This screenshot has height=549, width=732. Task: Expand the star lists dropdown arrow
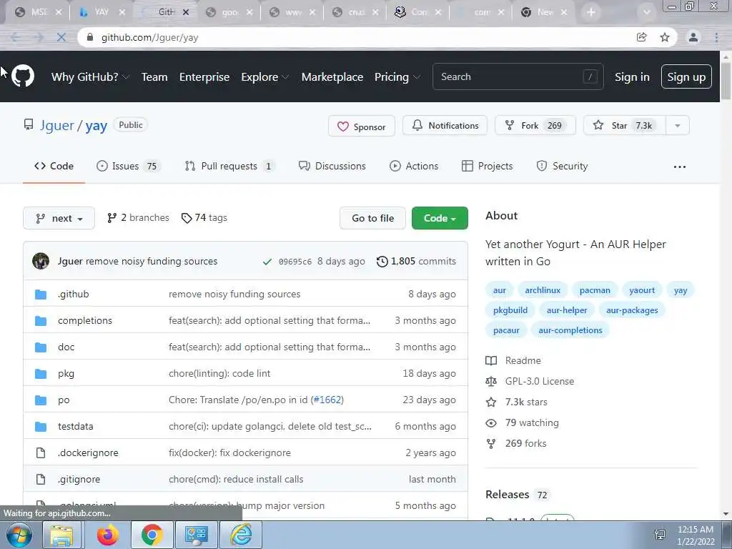pyautogui.click(x=678, y=126)
